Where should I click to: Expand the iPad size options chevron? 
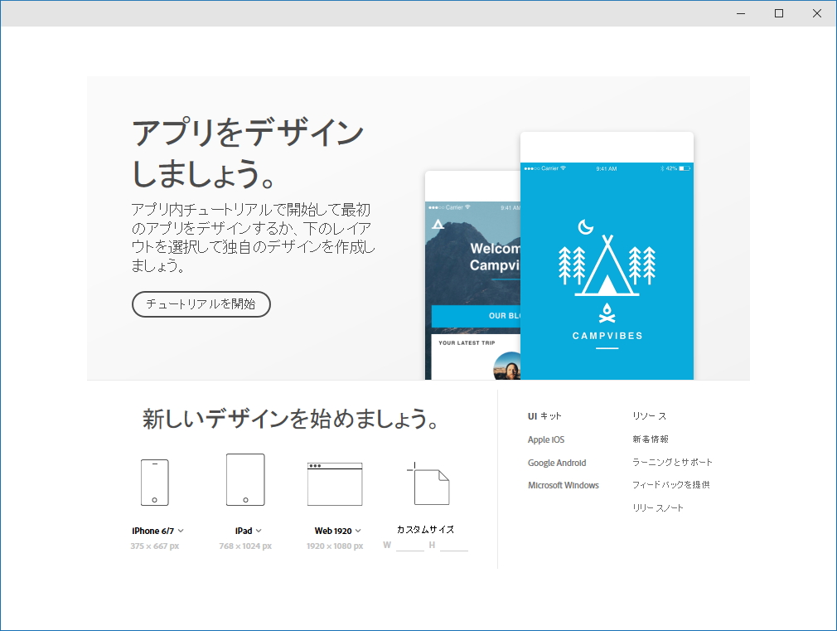click(x=259, y=530)
